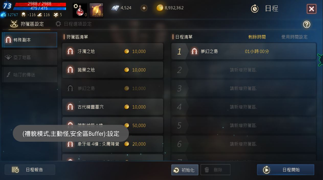Open 使用時間設定 time settings
Screen dimensions: 323x180
pos(294,37)
